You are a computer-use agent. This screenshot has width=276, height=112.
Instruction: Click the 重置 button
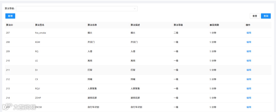[255, 16]
